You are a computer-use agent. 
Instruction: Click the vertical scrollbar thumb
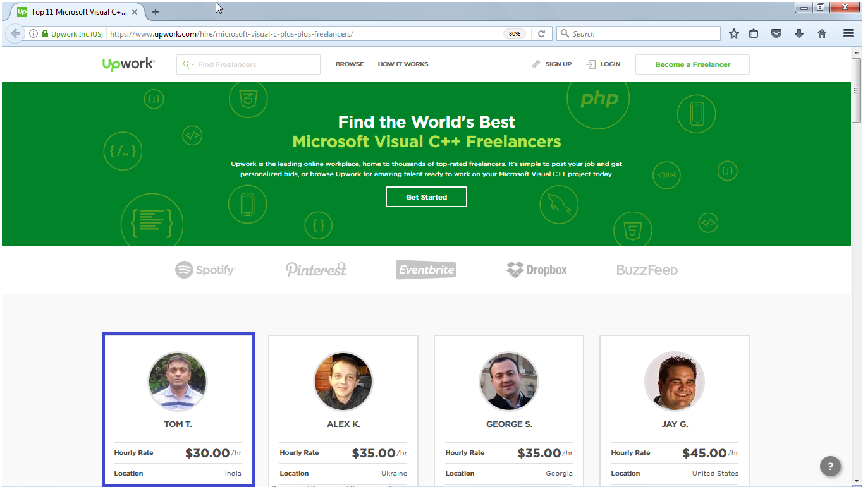pos(857,90)
